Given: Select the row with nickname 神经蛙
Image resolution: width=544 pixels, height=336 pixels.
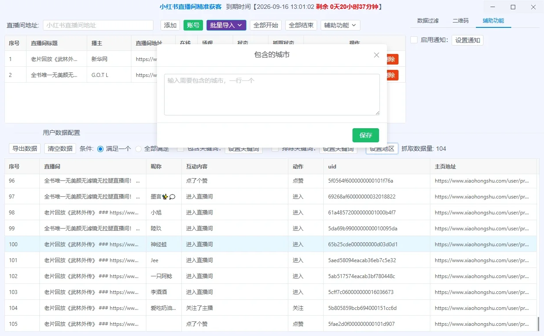Looking at the screenshot, I should coord(271,244).
